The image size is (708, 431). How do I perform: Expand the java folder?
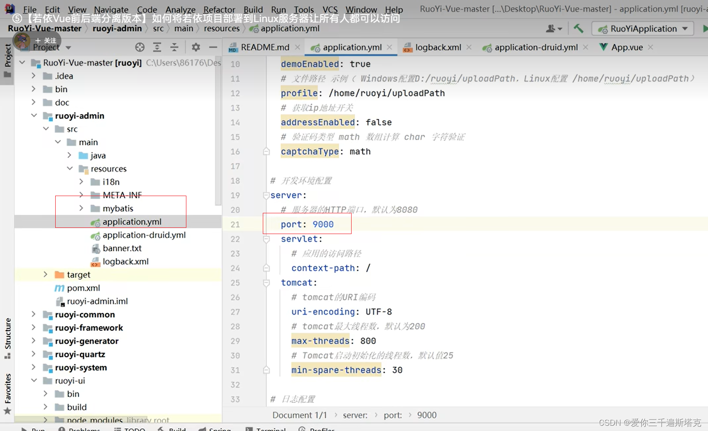click(69, 155)
